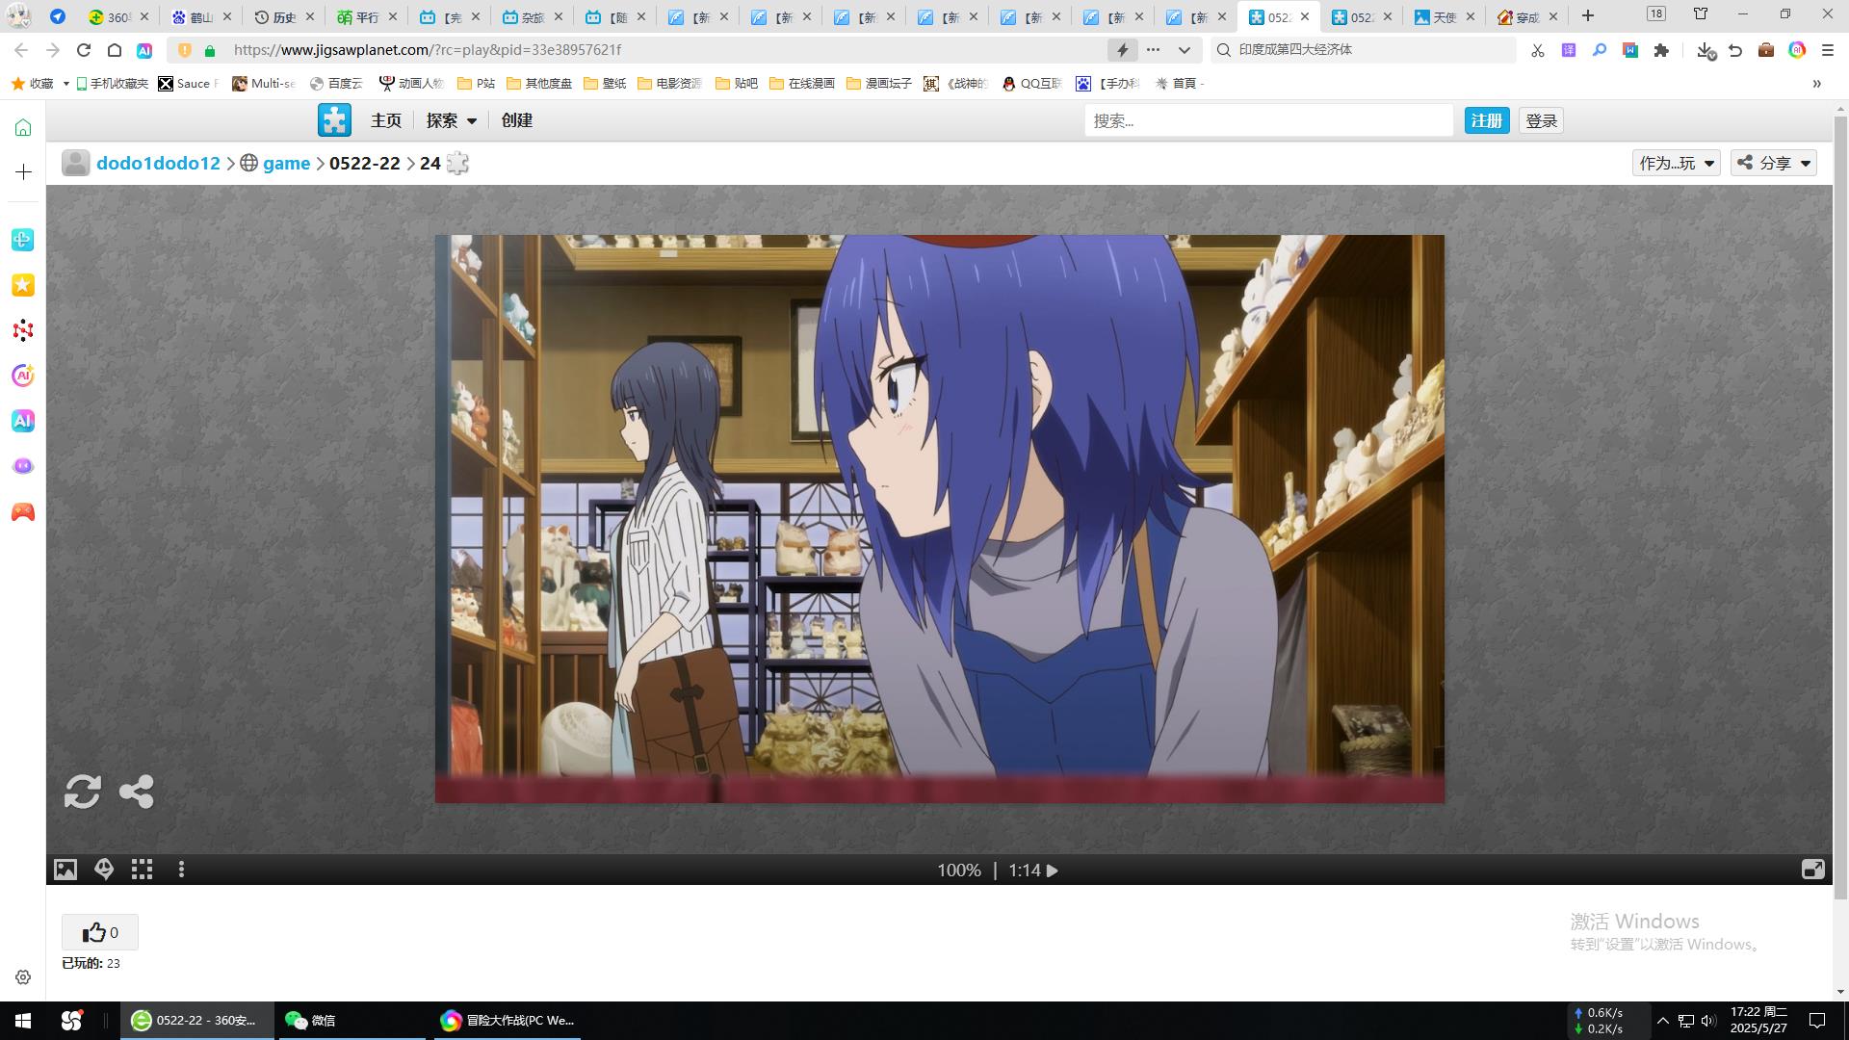The width and height of the screenshot is (1849, 1040).
Task: Click the browser address bar URL
Action: click(428, 50)
